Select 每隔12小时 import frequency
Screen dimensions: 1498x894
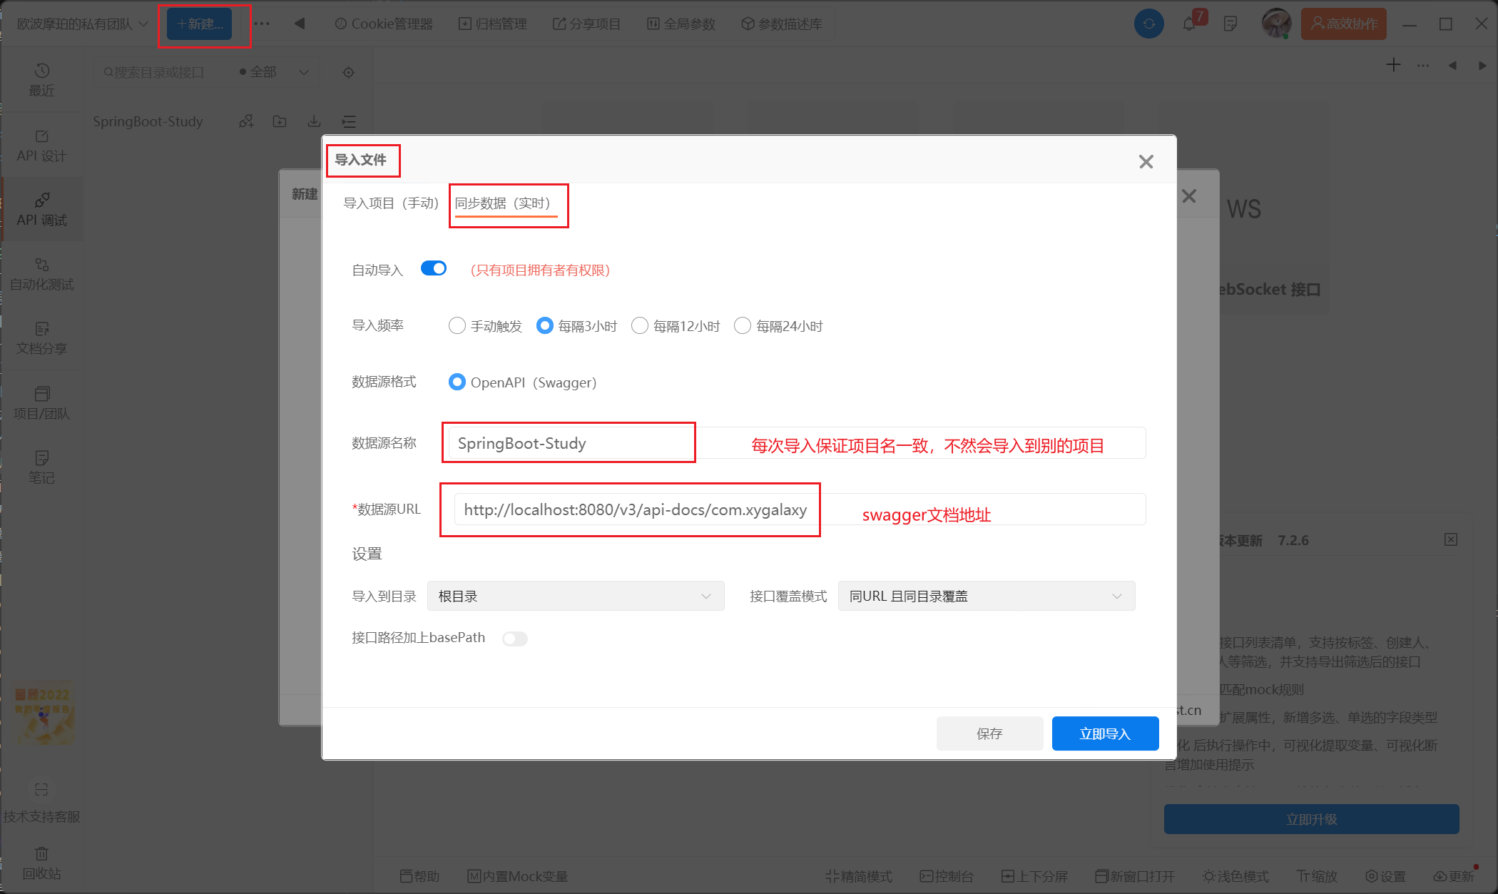tap(641, 326)
